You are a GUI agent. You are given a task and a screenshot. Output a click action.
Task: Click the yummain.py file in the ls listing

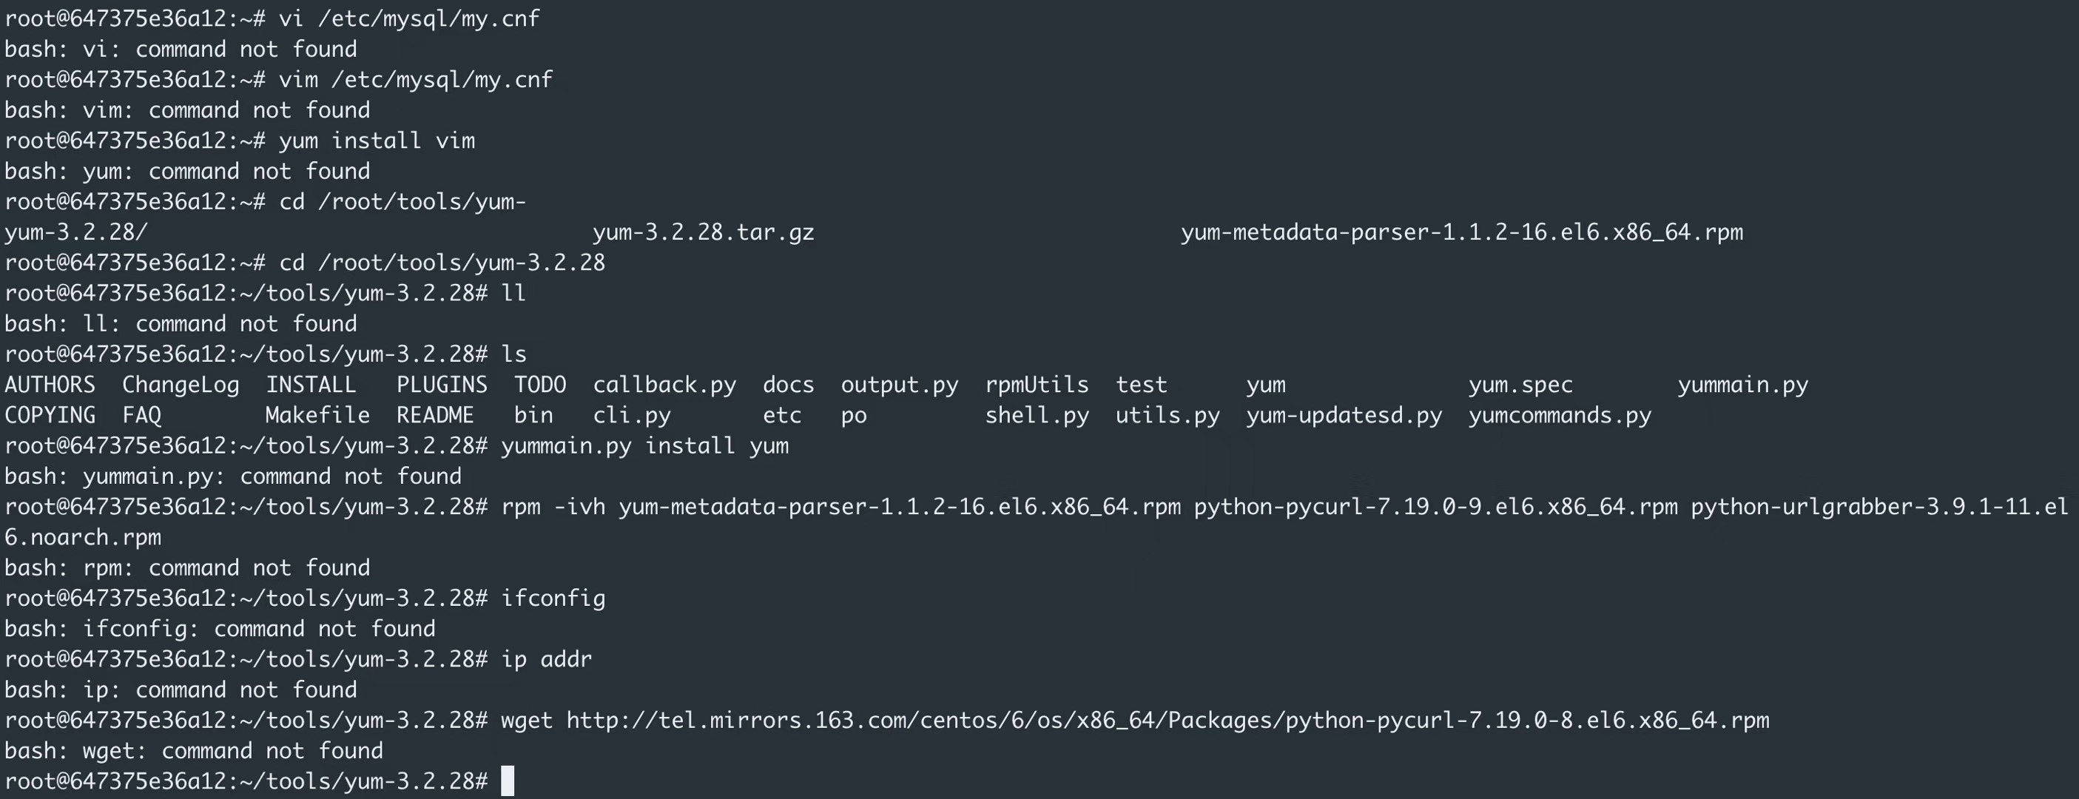[1742, 385]
